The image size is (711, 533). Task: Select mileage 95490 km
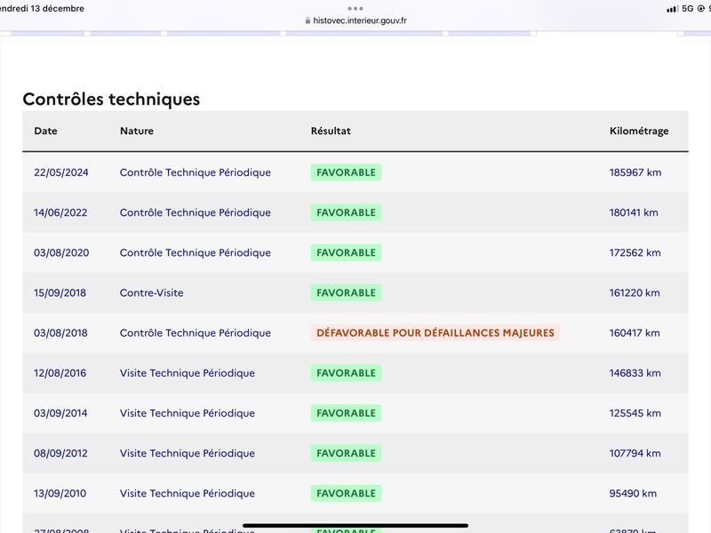pos(633,494)
